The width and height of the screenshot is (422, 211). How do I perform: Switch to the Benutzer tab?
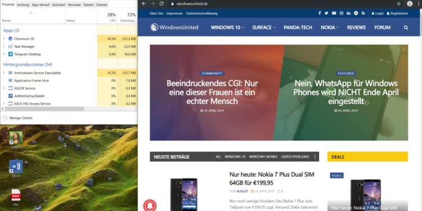[74, 5]
